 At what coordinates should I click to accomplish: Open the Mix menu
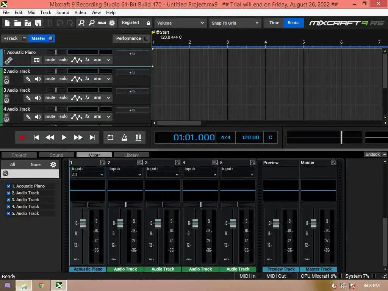click(x=31, y=13)
